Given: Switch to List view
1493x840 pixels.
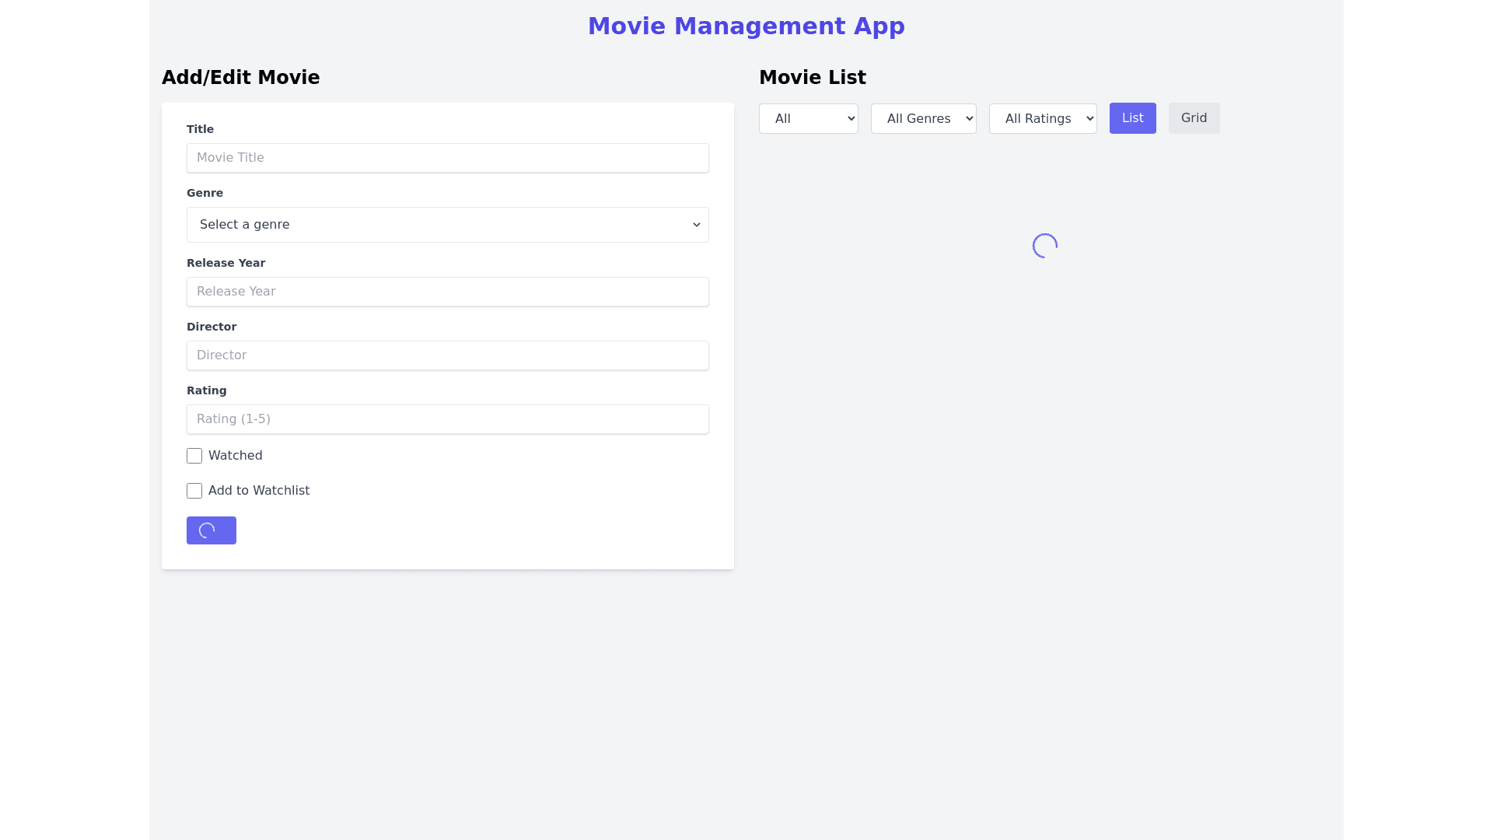Looking at the screenshot, I should 1132,118.
